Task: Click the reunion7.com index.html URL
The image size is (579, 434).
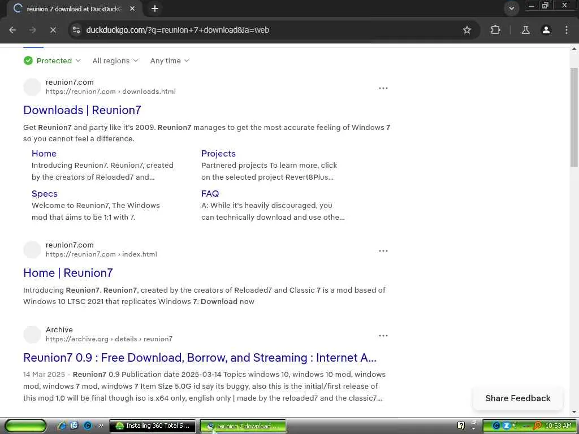Action: pyautogui.click(x=101, y=254)
